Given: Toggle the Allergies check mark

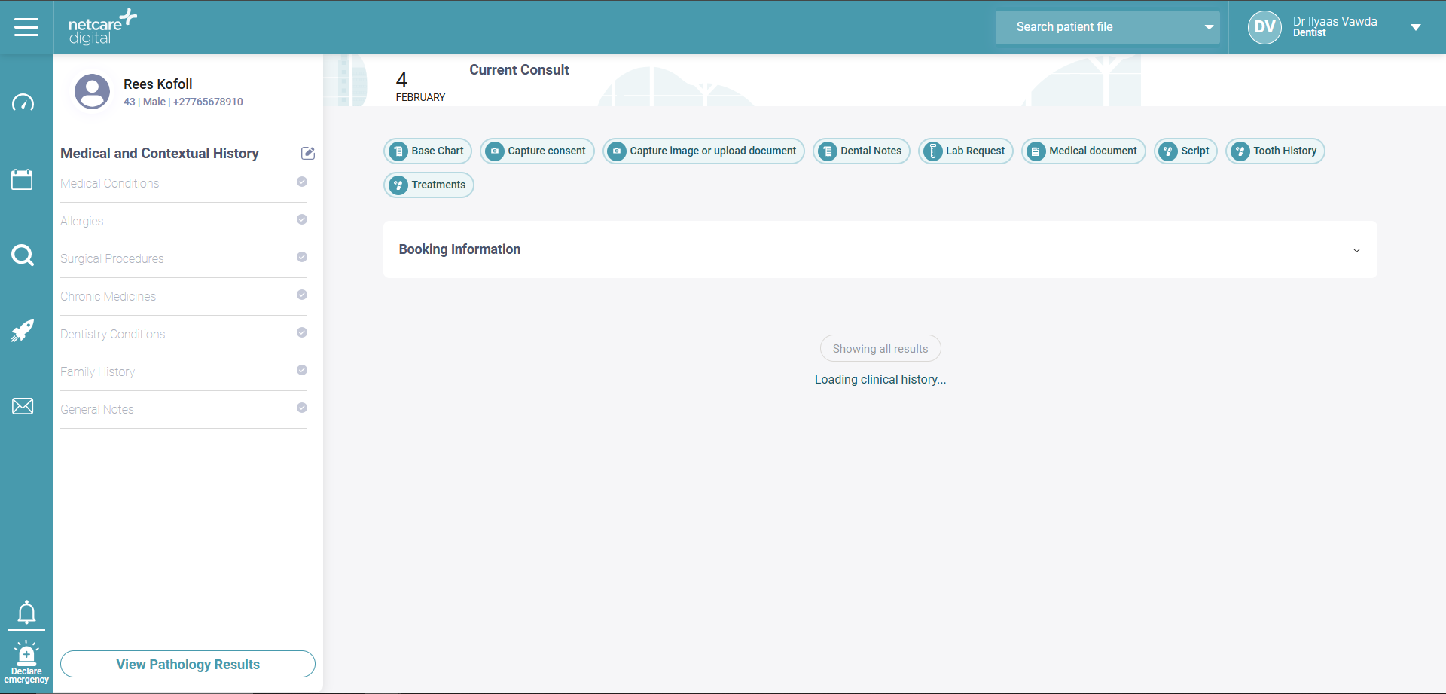Looking at the screenshot, I should (x=302, y=219).
